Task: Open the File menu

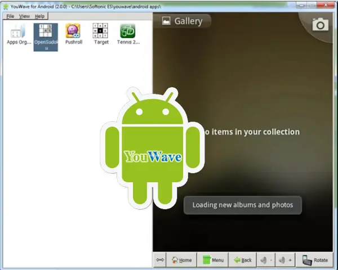Action: pyautogui.click(x=10, y=16)
